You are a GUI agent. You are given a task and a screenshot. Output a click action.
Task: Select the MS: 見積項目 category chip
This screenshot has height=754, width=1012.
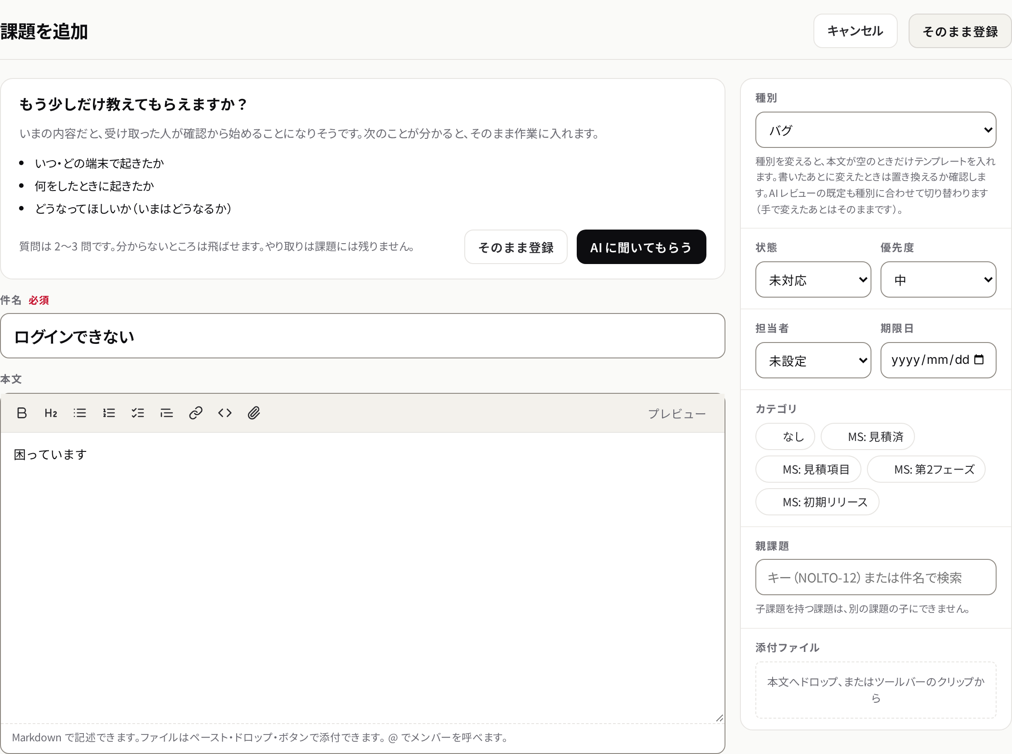tap(808, 469)
